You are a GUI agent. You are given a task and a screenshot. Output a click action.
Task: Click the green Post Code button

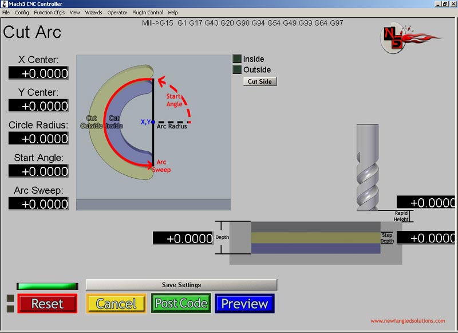coord(181,303)
